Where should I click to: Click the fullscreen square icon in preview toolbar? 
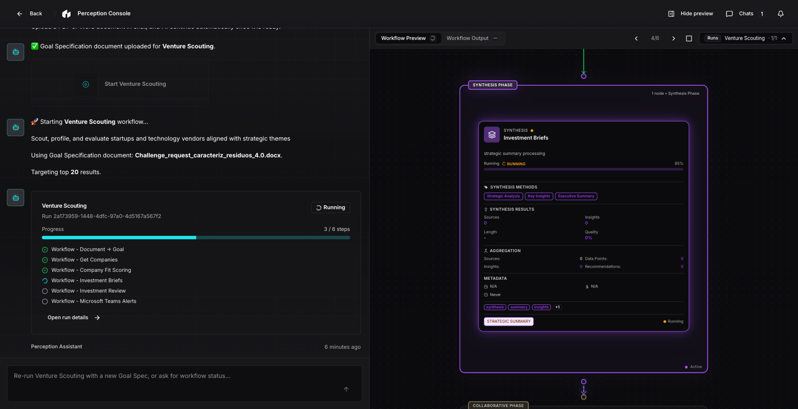pyautogui.click(x=689, y=38)
